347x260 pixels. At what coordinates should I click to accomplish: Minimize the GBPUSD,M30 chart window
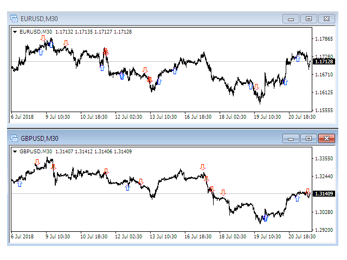click(291, 139)
